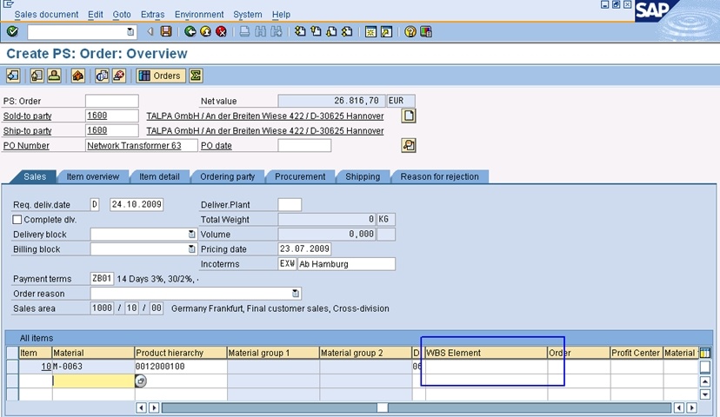Viewport: 720px width, 417px height.
Task: Open Help via the question mark icon
Action: [409, 32]
